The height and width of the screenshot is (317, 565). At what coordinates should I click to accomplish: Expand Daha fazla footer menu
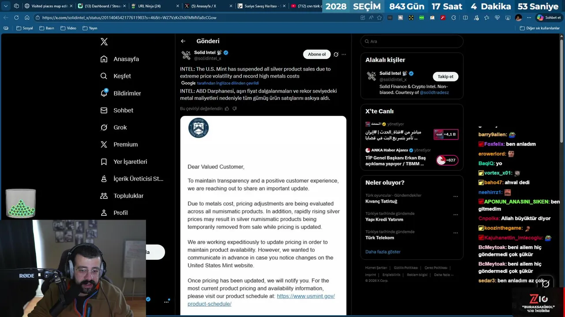[x=444, y=275]
